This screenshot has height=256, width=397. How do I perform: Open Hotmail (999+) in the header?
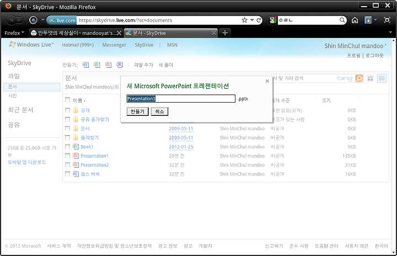tap(78, 45)
